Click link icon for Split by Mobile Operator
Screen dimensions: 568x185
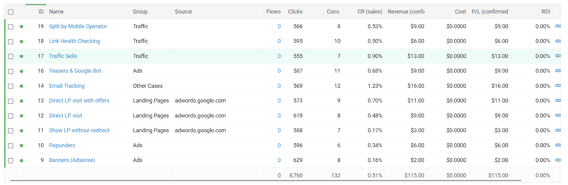[x=558, y=26]
